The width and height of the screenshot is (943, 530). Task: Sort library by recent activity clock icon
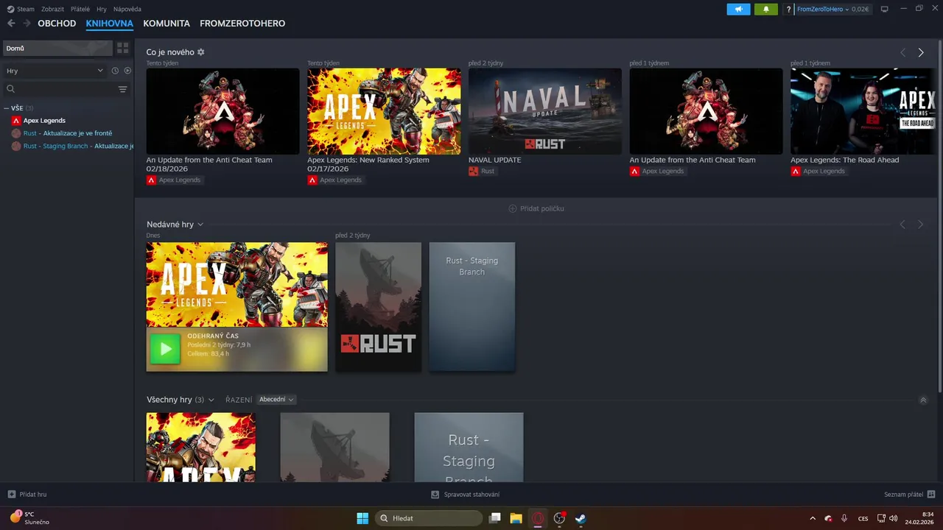[115, 71]
